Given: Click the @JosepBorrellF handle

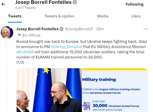Looking at the screenshot, I should (x=79, y=29).
